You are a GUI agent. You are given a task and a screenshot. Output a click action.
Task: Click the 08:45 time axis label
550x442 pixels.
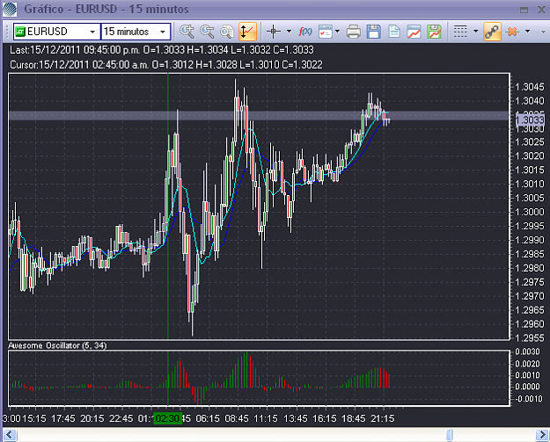coord(237,418)
